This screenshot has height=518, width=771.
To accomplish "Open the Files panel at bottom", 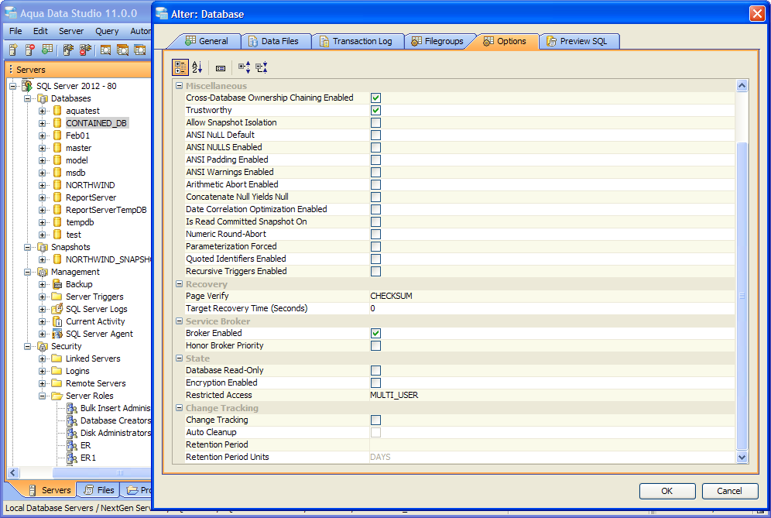I will 99,490.
